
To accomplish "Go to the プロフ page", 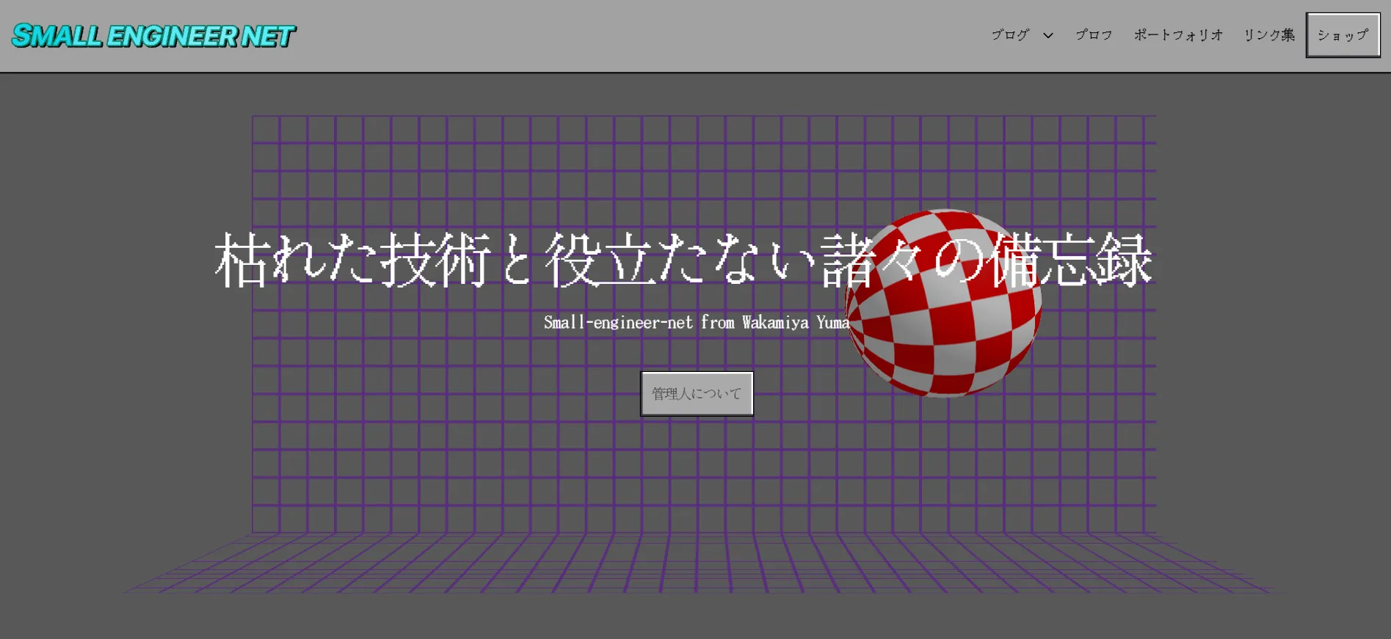I will pyautogui.click(x=1094, y=35).
